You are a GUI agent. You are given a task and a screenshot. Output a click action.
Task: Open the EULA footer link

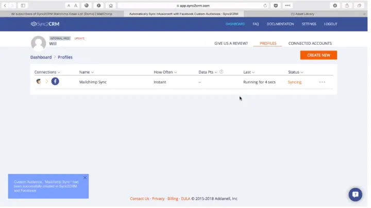[x=185, y=199]
